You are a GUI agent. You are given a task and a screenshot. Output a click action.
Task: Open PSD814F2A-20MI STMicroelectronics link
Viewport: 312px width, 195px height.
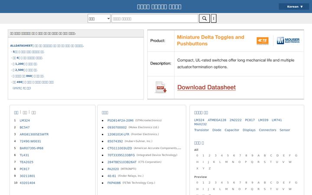coord(120,120)
